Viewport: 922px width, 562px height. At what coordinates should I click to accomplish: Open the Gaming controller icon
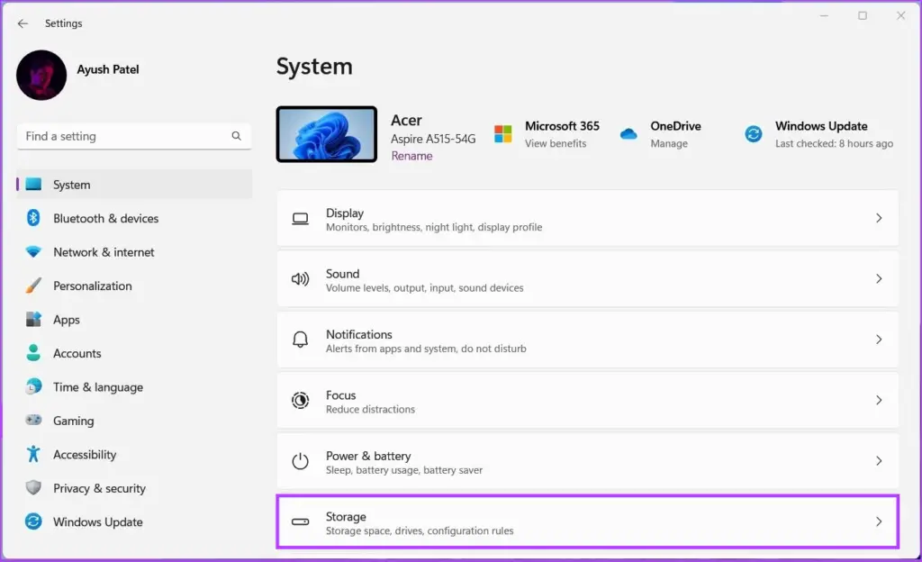click(x=33, y=421)
